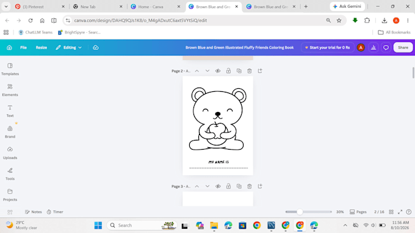Viewport: 415px width, 233px height.
Task: Open the Apps grid icon in sidebar
Action: pos(10,212)
